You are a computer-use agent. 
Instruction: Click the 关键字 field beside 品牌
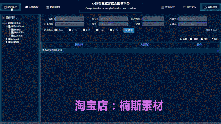point(193,24)
